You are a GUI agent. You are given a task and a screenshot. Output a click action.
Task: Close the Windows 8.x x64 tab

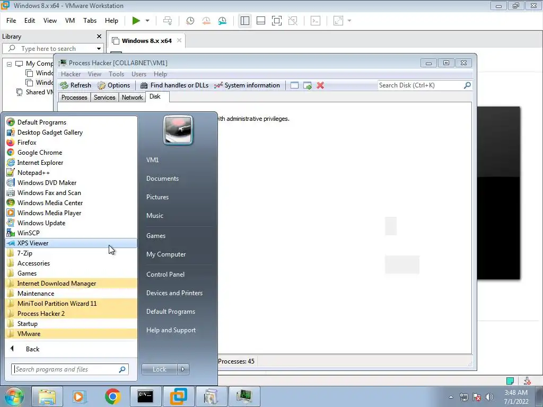[179, 40]
